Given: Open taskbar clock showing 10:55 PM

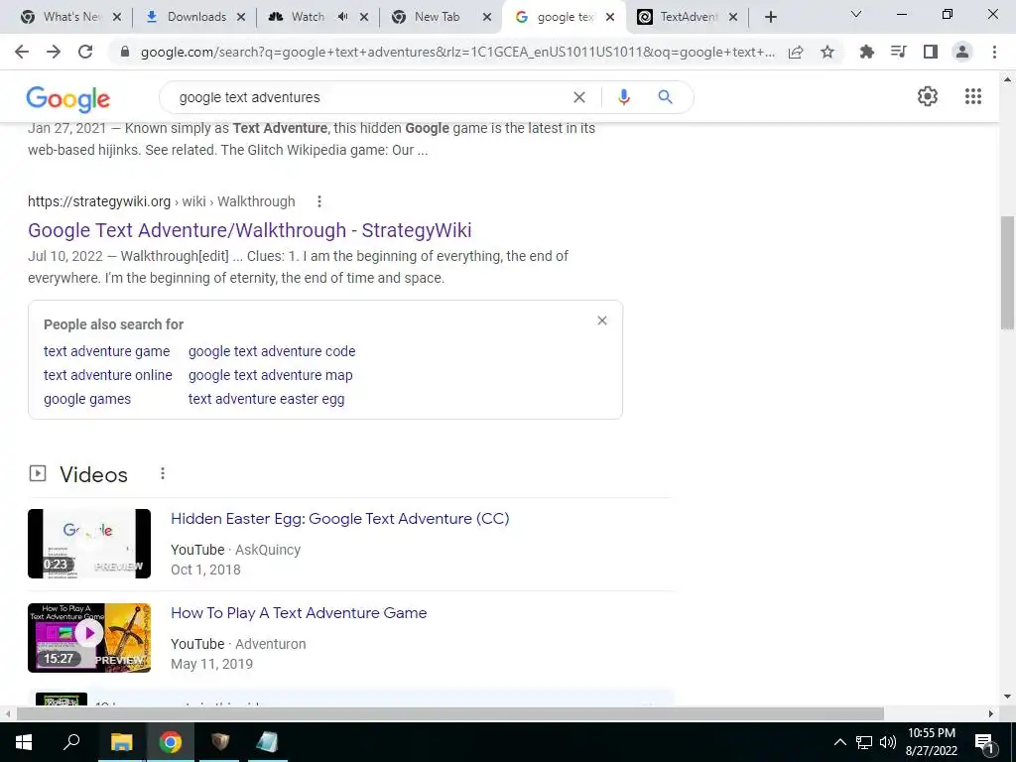Looking at the screenshot, I should pyautogui.click(x=931, y=742).
